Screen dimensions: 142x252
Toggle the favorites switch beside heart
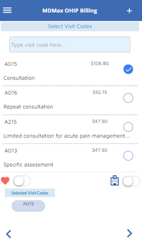click(x=22, y=181)
